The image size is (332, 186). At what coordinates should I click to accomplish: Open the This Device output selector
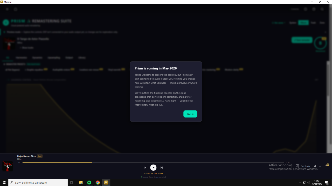303,166
